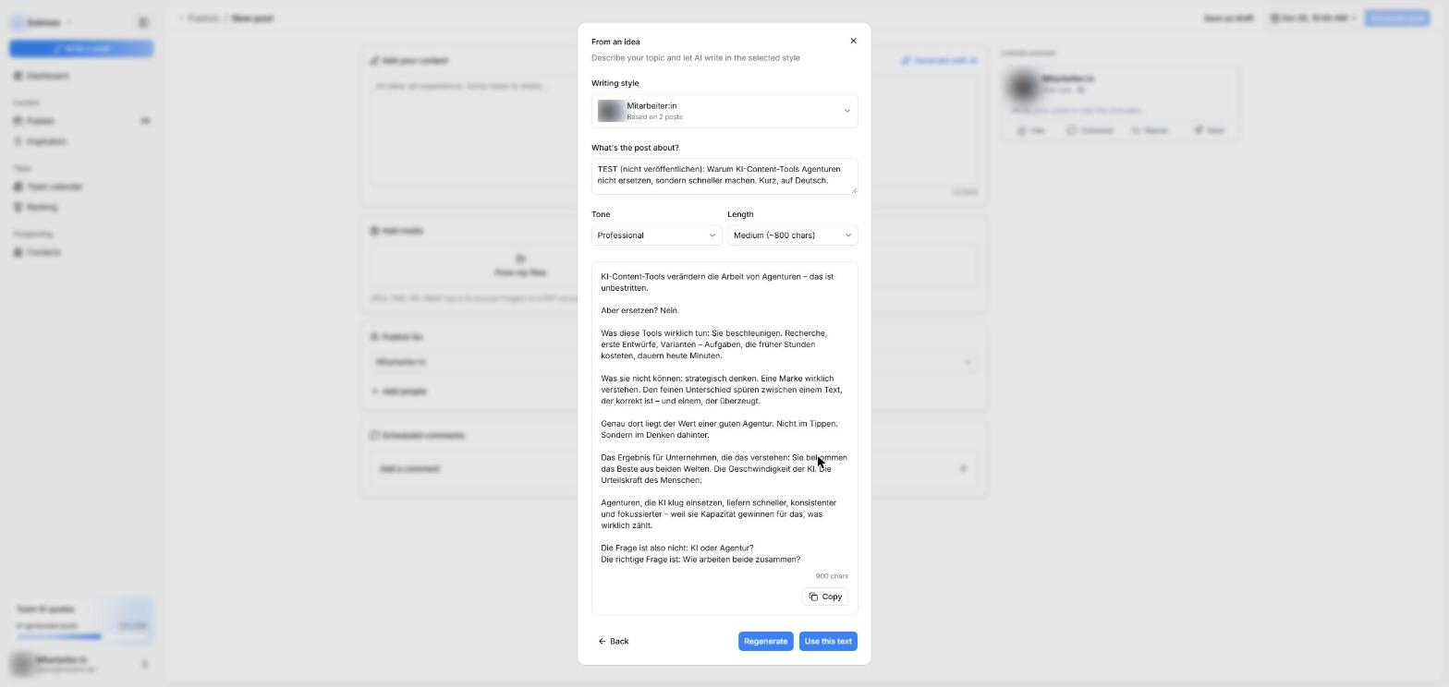1449x687 pixels.
Task: Open the user account menu at sidebar bottom
Action: click(x=81, y=664)
